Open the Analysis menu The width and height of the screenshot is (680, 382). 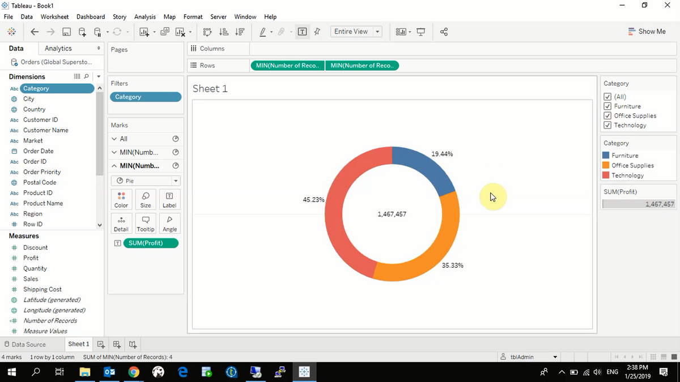pyautogui.click(x=145, y=17)
